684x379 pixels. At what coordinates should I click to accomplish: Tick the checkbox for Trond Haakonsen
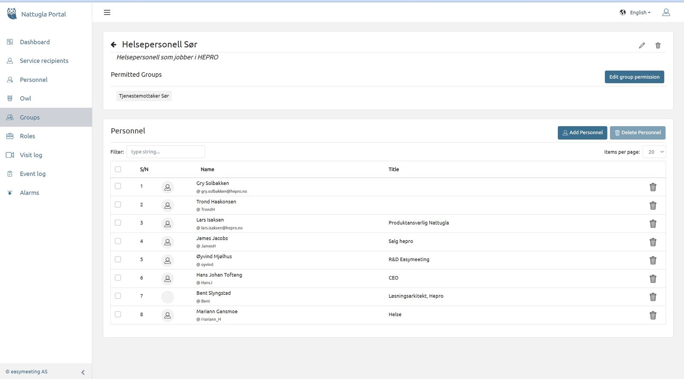tap(118, 205)
